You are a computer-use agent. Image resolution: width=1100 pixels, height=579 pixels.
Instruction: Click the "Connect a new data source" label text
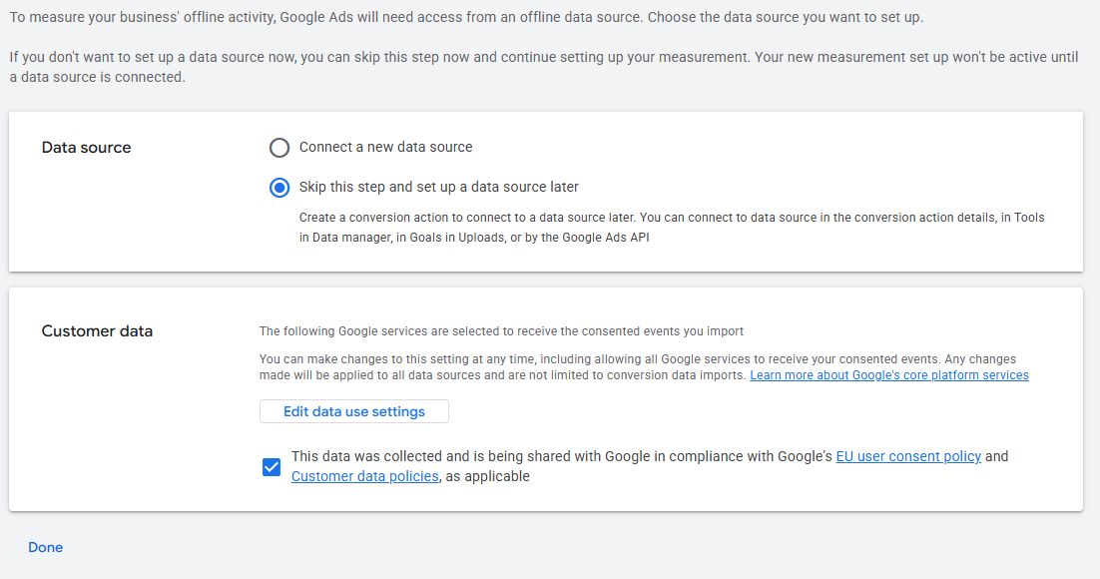click(x=385, y=147)
